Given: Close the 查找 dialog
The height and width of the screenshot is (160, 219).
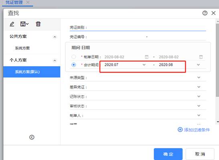Looking at the screenshot, I should pyautogui.click(x=213, y=13).
